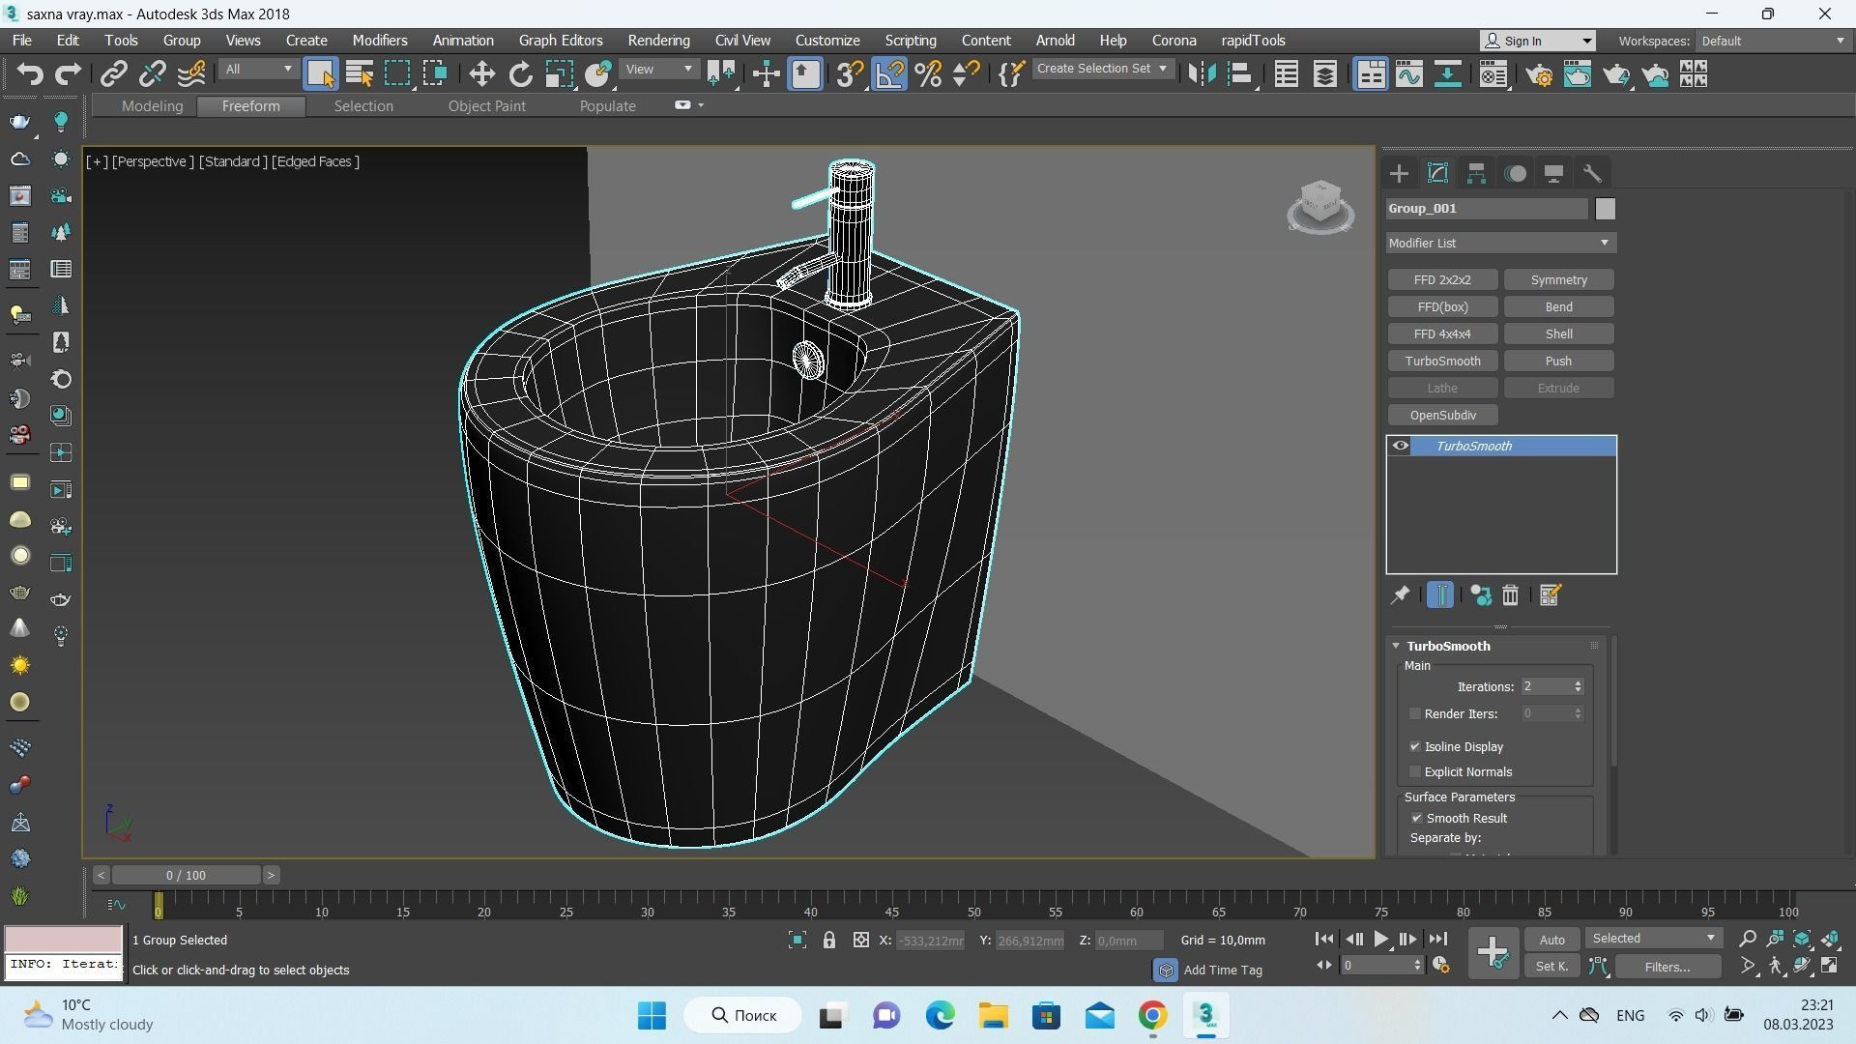
Task: Choose the Select and Move tool
Action: (x=481, y=74)
